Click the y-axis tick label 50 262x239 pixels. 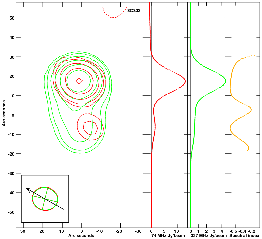pyautogui.click(x=12, y=18)
